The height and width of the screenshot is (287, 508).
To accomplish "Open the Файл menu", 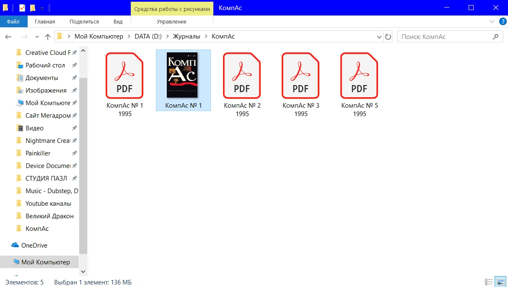I will pyautogui.click(x=13, y=21).
